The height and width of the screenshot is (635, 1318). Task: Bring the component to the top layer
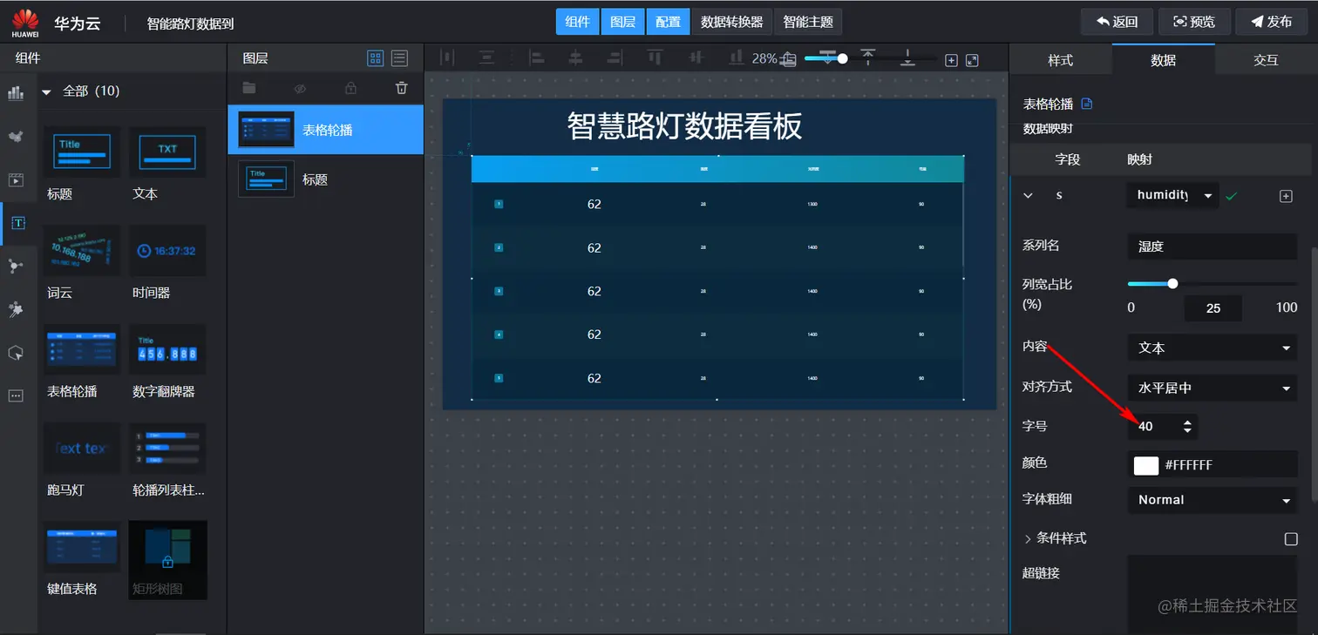click(867, 58)
